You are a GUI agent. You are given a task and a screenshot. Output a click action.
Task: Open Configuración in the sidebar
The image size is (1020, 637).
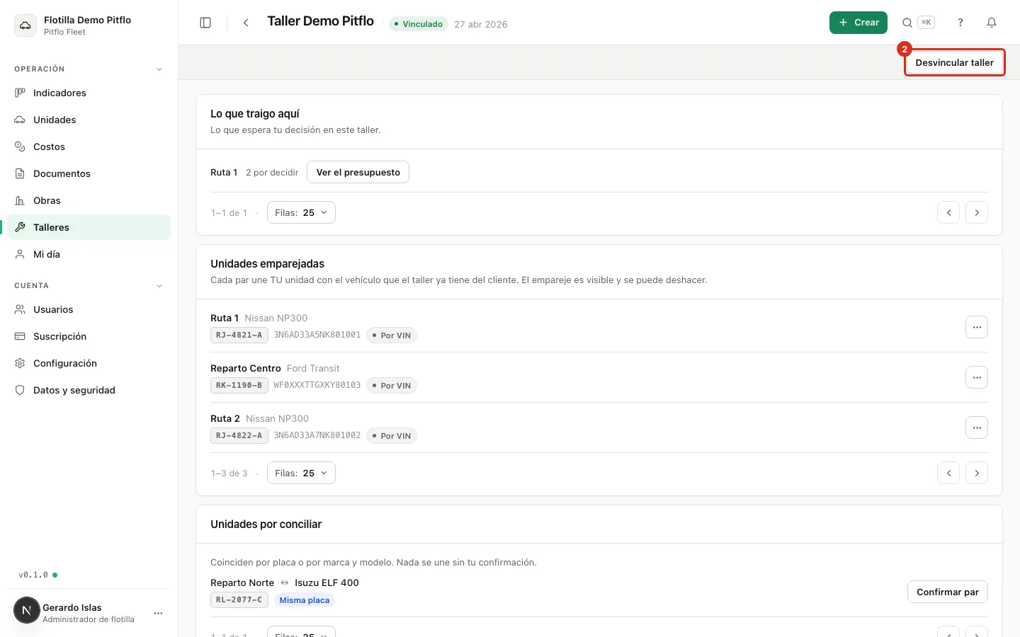pyautogui.click(x=89, y=363)
